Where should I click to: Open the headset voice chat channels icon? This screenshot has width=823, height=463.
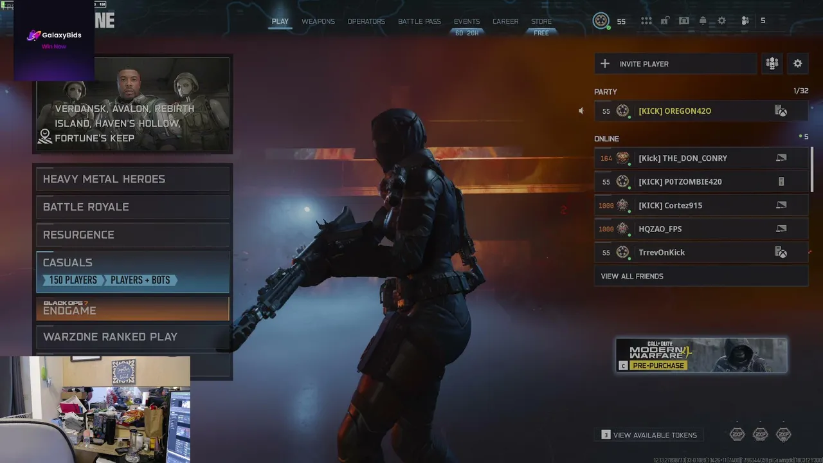(x=684, y=21)
